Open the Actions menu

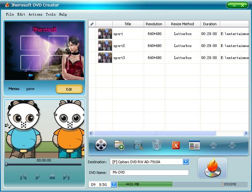pos(36,14)
